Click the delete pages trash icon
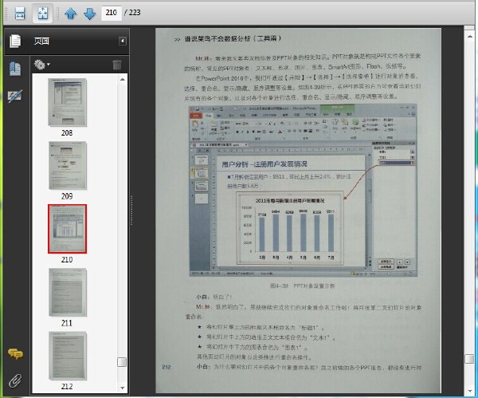The width and height of the screenshot is (478, 398). [117, 65]
